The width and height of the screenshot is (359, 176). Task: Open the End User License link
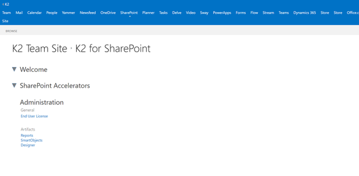[34, 116]
